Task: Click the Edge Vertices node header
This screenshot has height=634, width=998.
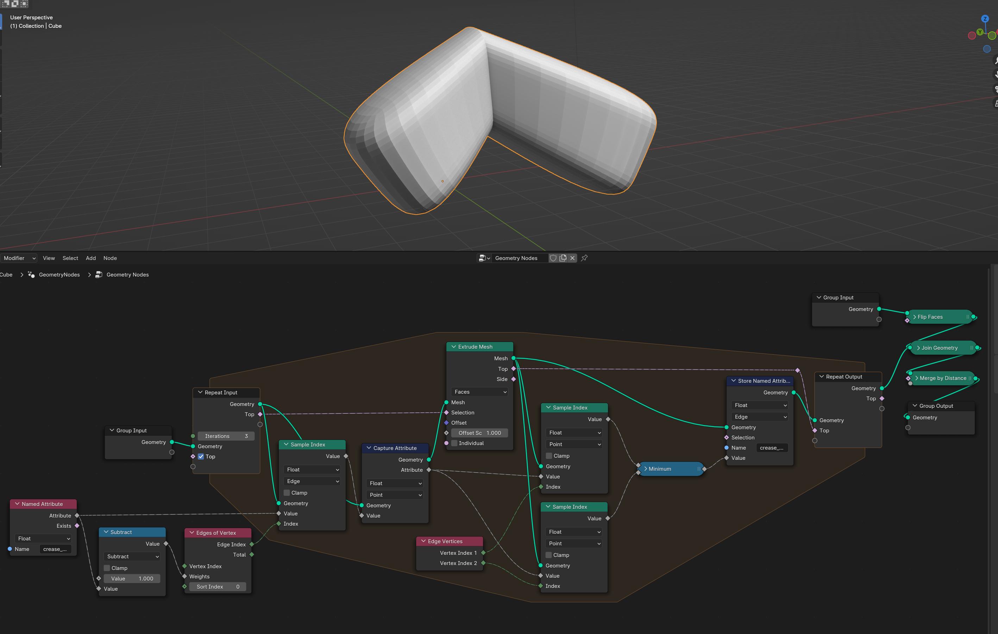Action: (450, 541)
